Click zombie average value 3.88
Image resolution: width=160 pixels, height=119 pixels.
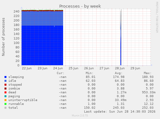[x=121, y=89]
